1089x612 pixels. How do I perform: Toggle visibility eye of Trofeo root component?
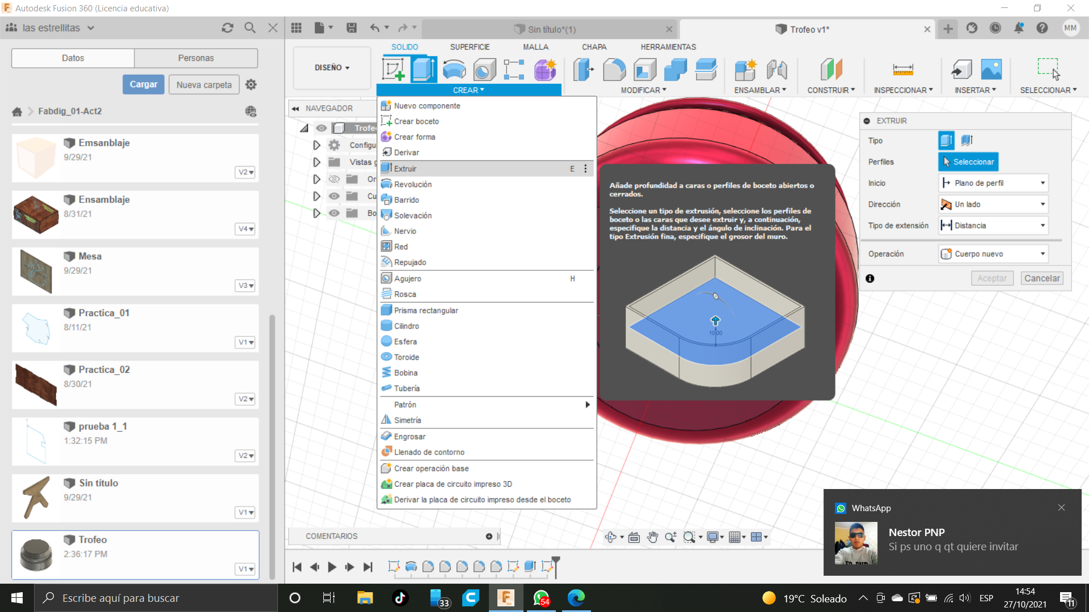[x=322, y=128]
